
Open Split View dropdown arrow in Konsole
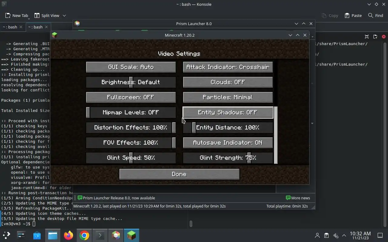coord(64,15)
